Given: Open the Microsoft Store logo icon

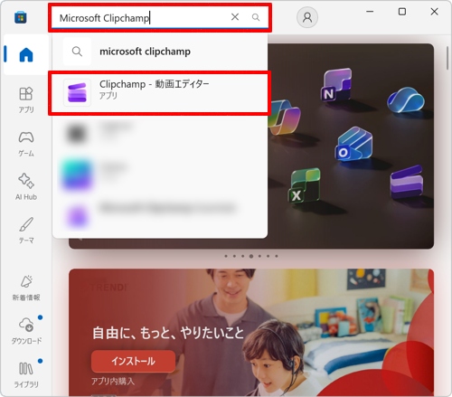Looking at the screenshot, I should click(21, 17).
